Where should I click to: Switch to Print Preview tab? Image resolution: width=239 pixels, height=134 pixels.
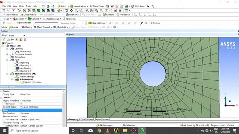click(86, 119)
